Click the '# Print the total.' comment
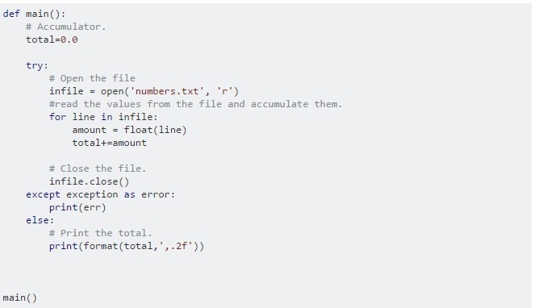The image size is (547, 308). pyautogui.click(x=101, y=233)
